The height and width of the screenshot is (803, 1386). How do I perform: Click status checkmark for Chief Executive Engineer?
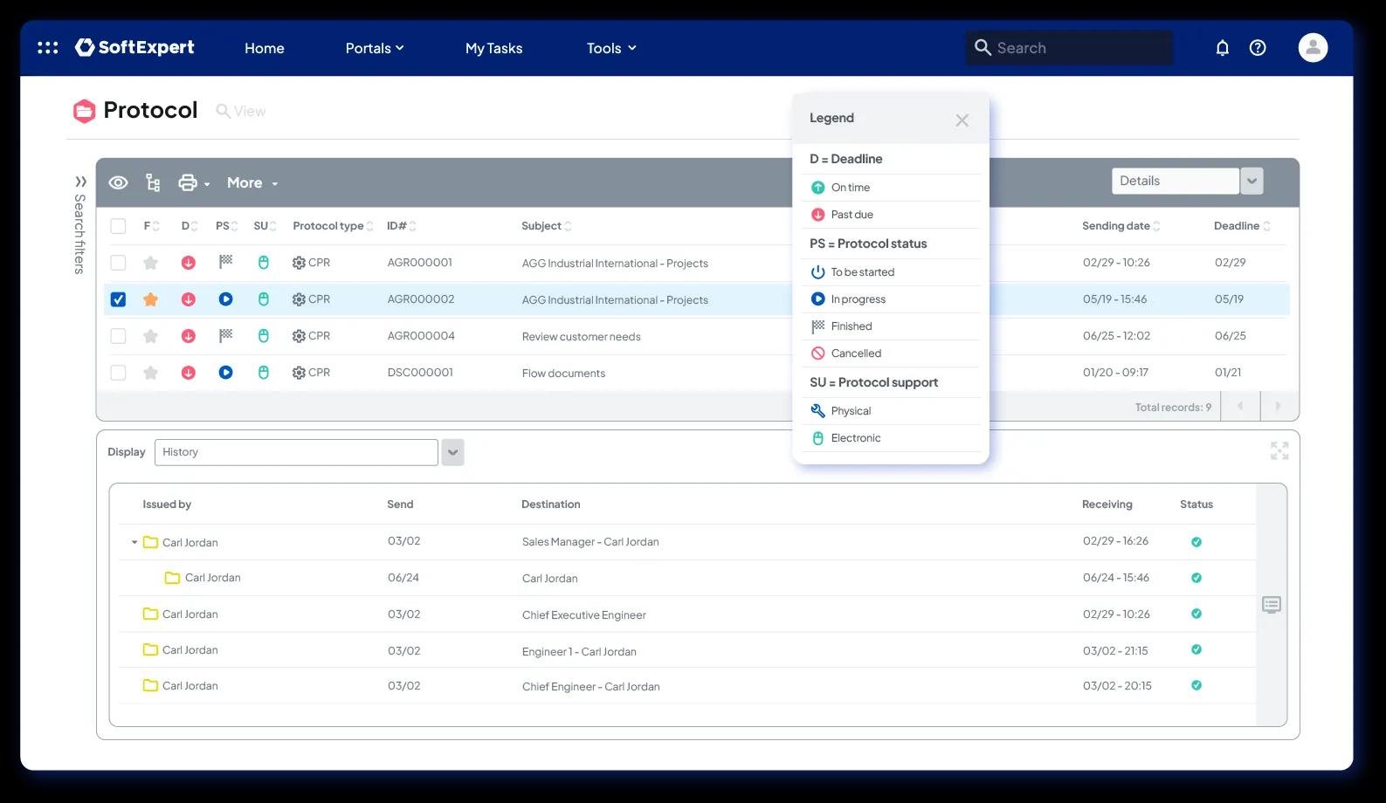pos(1196,614)
